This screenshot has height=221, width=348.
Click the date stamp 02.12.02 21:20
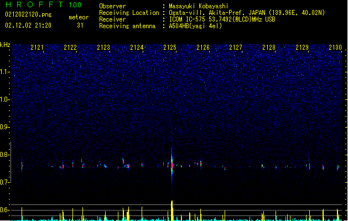click(28, 25)
